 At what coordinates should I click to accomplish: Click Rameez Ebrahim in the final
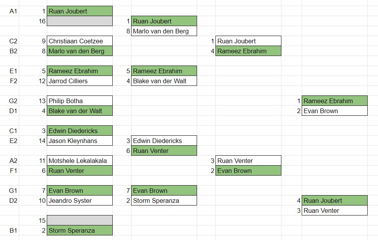335,101
